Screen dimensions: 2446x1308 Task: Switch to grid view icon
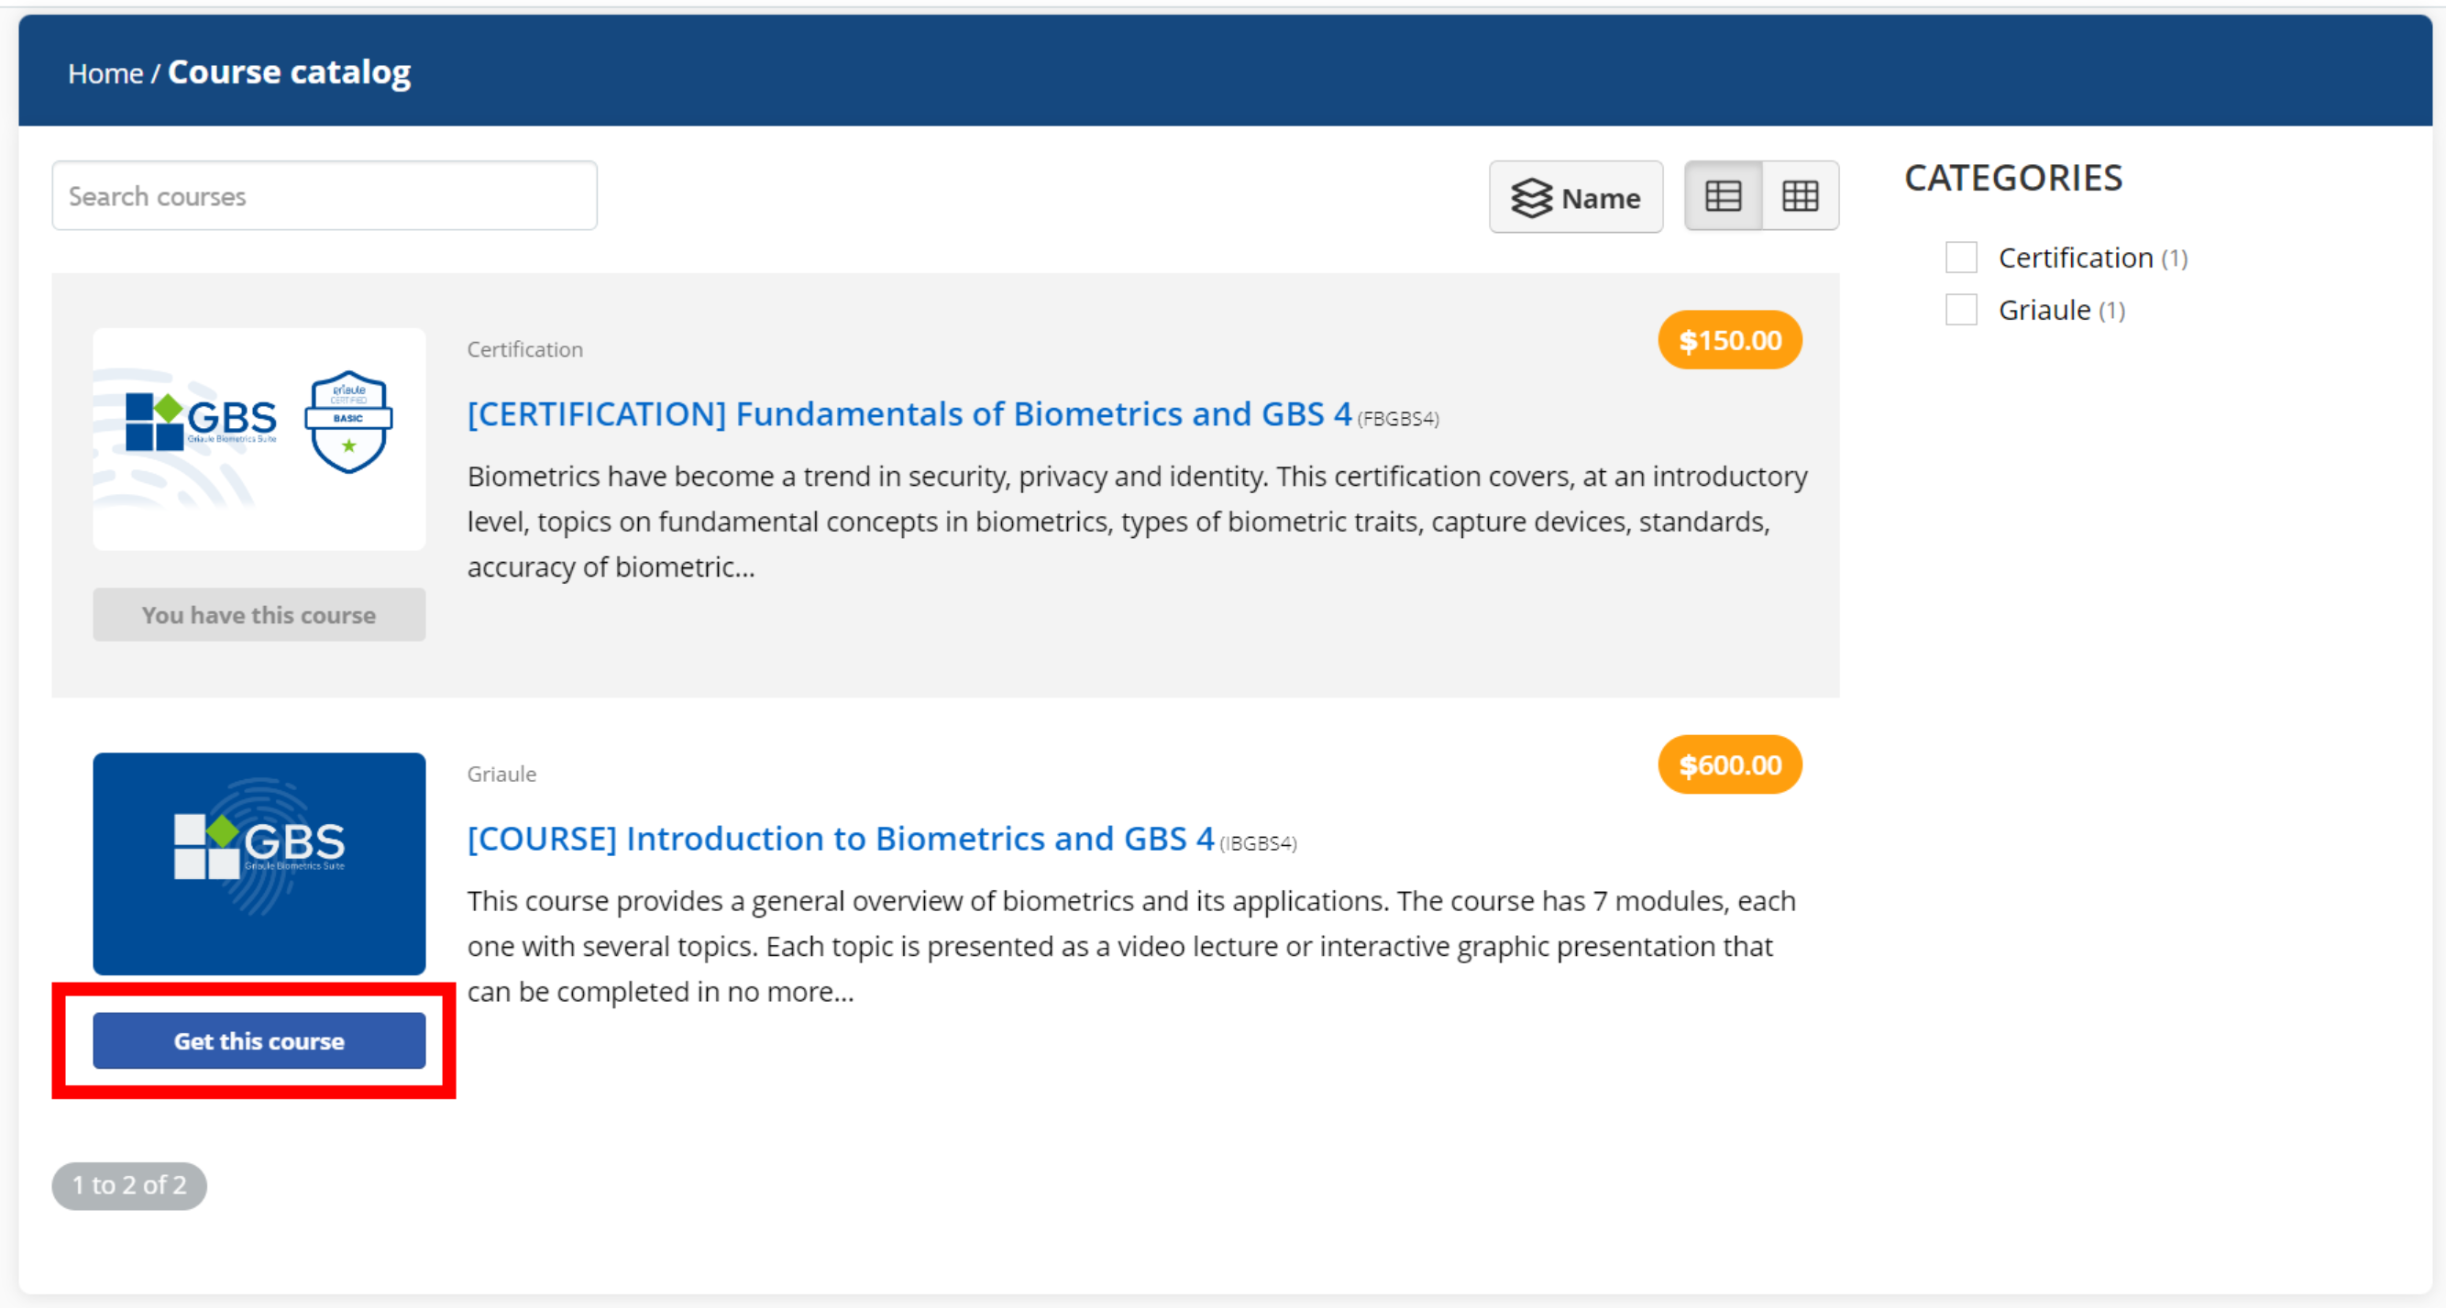[1800, 196]
